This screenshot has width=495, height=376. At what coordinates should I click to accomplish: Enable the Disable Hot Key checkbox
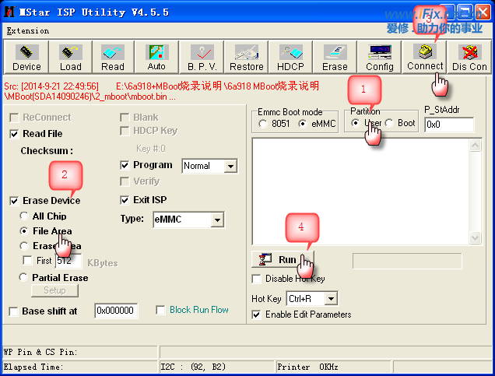click(257, 279)
